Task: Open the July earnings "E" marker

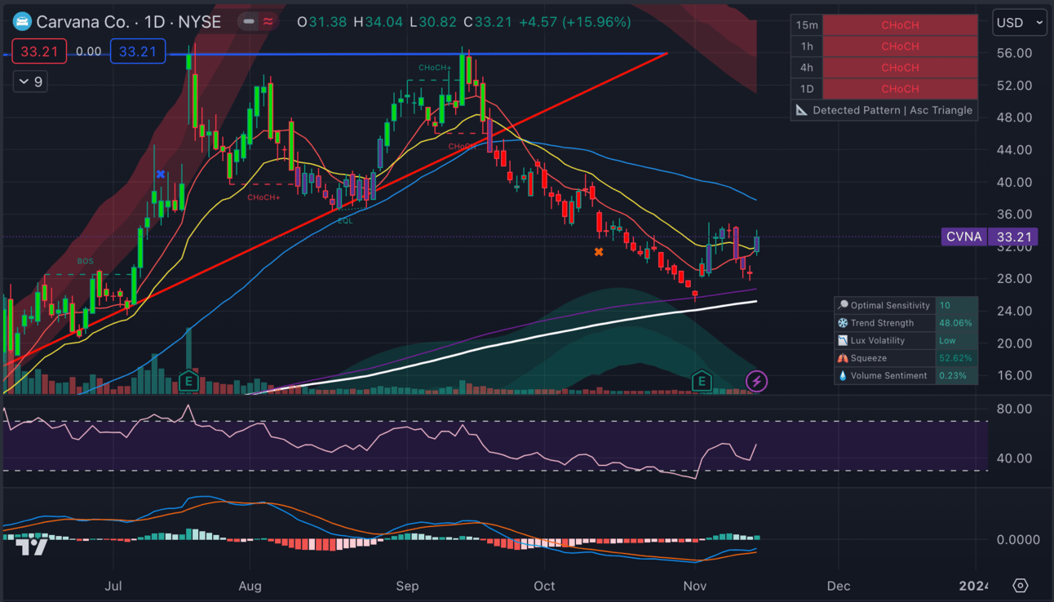Action: coord(188,381)
